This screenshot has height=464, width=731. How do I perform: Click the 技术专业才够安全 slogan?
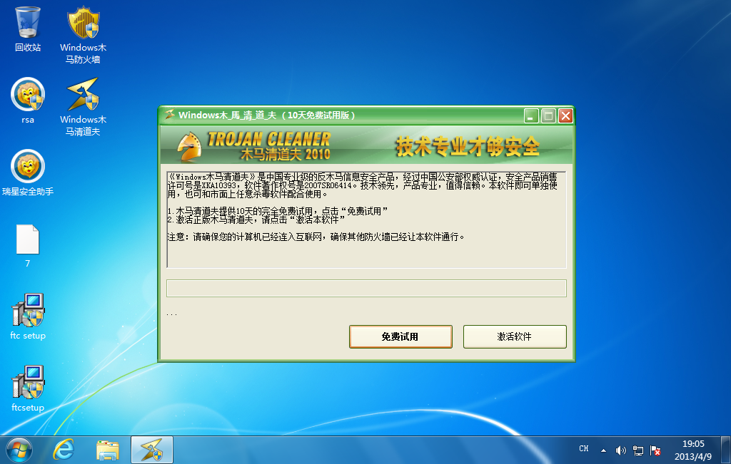468,146
